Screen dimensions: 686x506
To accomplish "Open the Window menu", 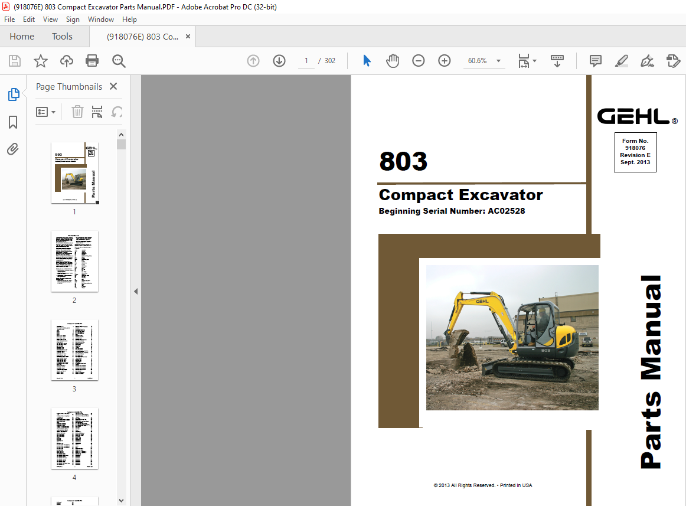I will 100,19.
